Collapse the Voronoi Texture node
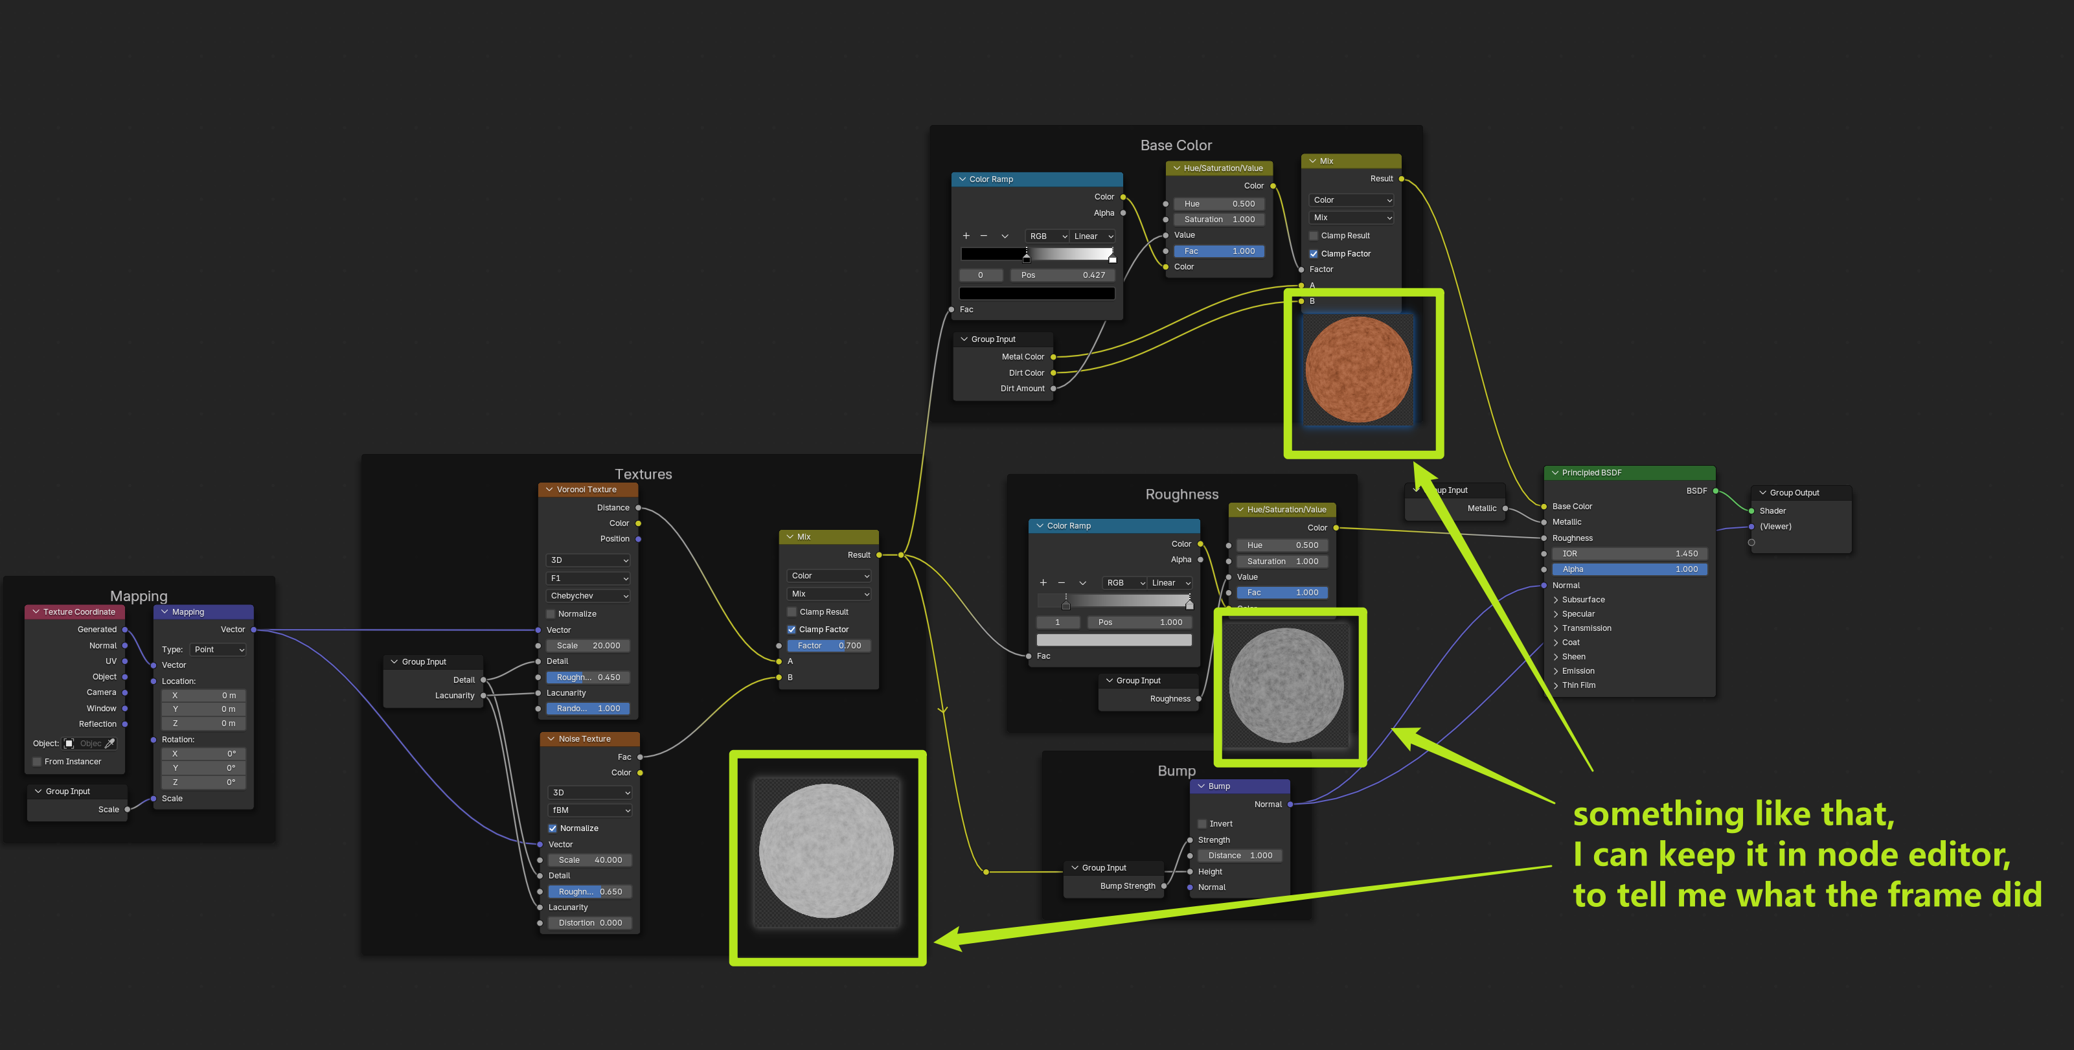The image size is (2074, 1050). click(549, 490)
